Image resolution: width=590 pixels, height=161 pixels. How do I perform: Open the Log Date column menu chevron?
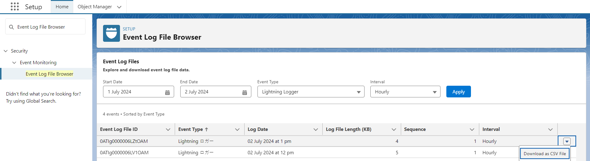click(x=316, y=129)
